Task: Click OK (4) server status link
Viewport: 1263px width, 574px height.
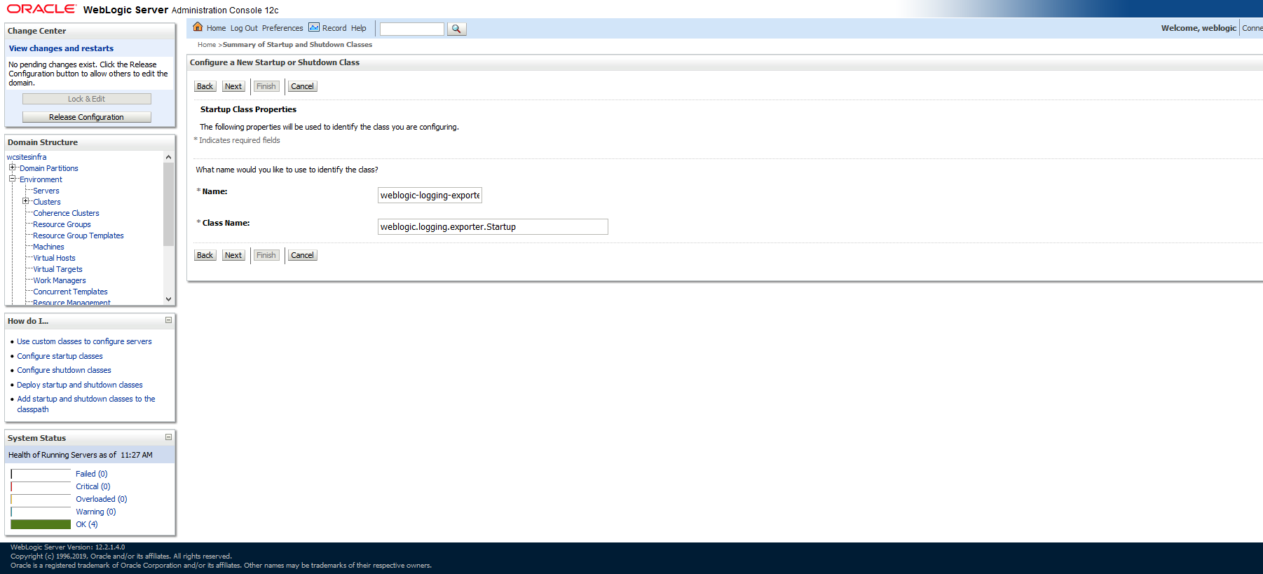Action: click(87, 524)
